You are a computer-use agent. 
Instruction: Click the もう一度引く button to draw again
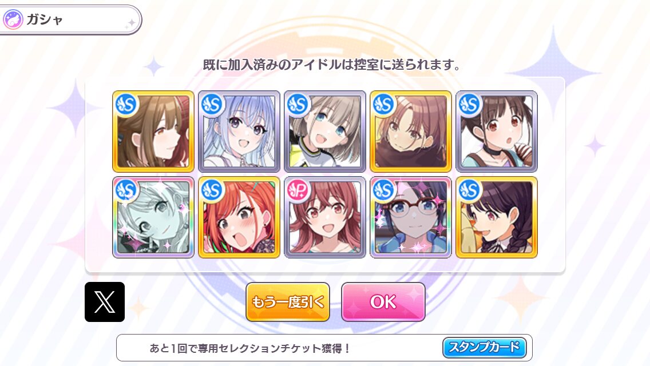[x=288, y=302]
